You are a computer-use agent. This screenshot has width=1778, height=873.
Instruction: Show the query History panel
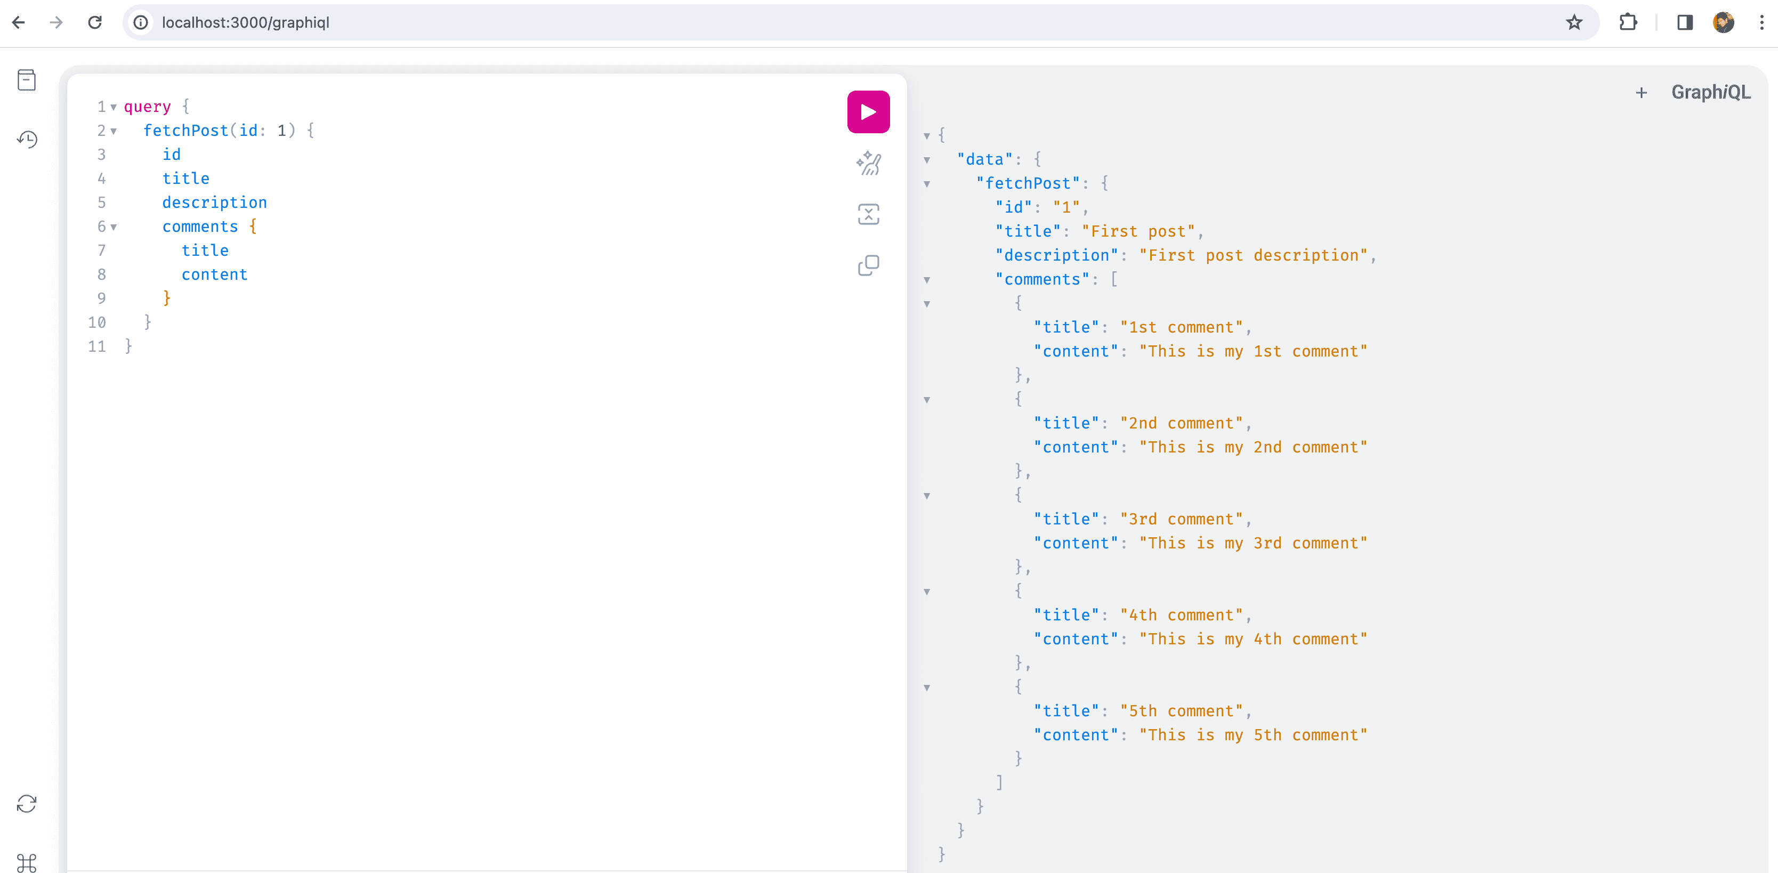click(x=26, y=140)
